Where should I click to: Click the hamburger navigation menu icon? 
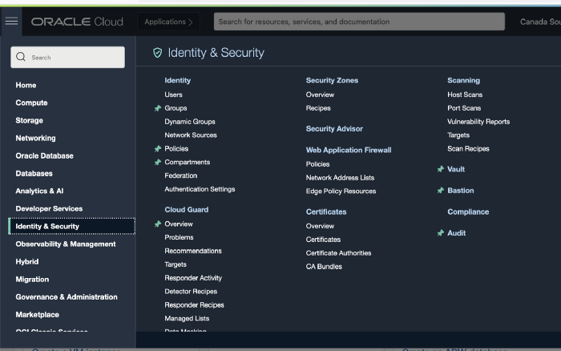pos(11,22)
